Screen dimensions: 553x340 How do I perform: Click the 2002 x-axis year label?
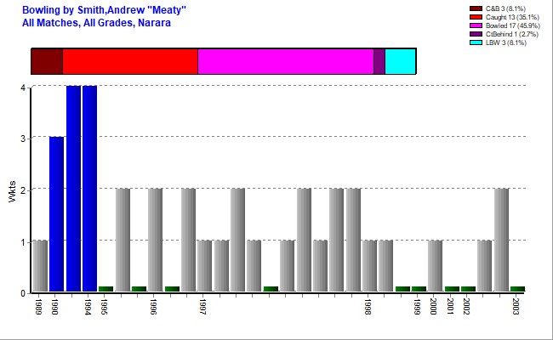coord(466,307)
